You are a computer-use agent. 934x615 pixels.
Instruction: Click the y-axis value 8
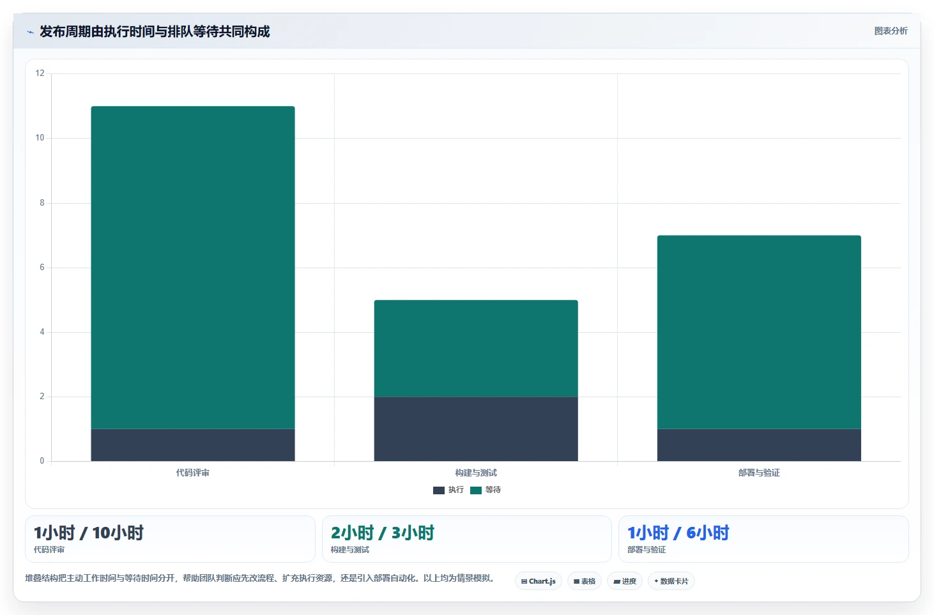click(x=42, y=203)
